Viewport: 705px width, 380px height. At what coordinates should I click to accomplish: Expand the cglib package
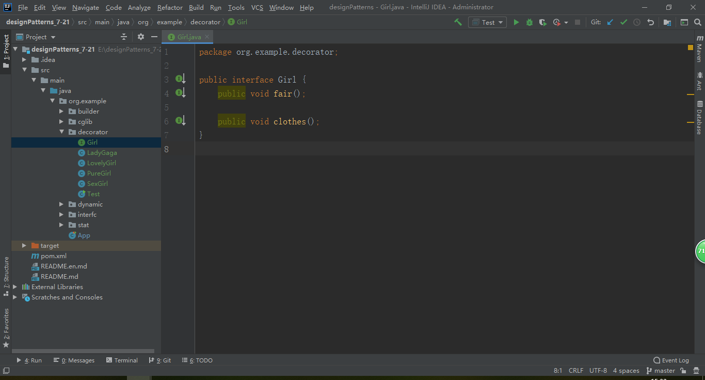61,122
